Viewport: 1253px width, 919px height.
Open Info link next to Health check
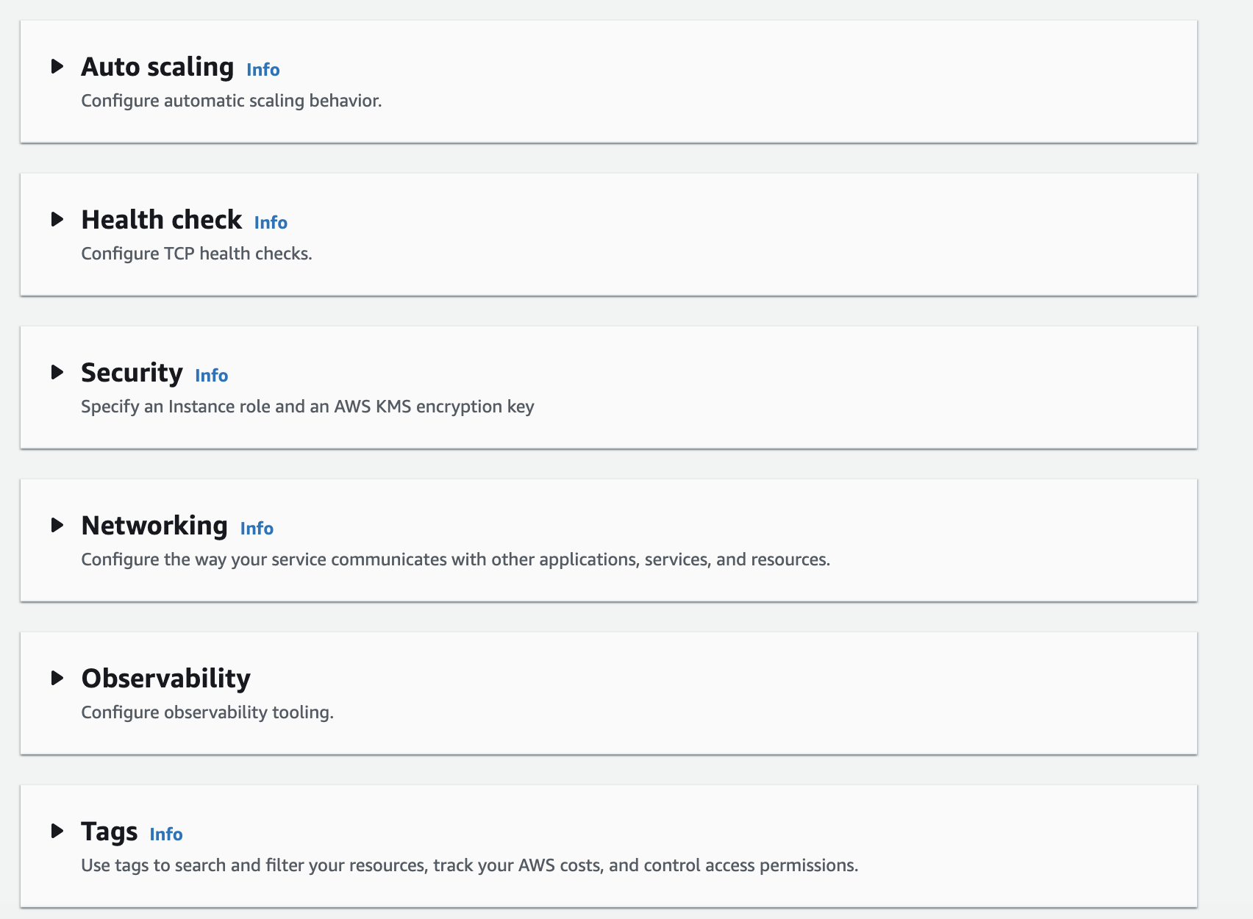[271, 223]
